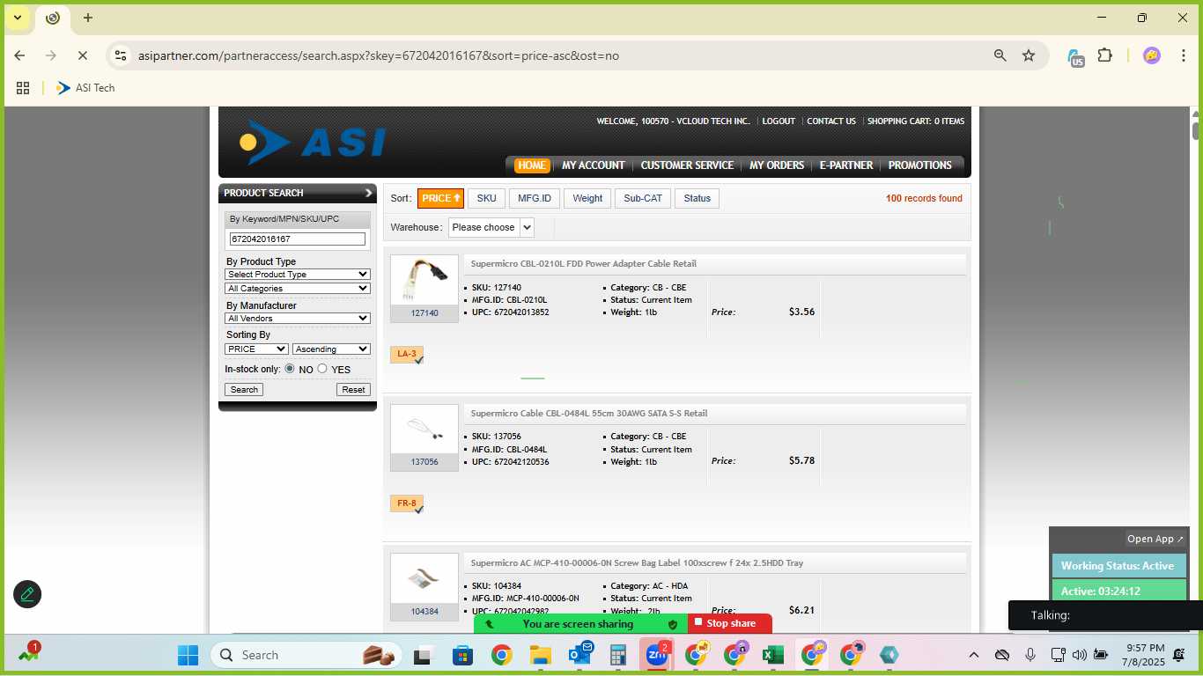Click the LOGOUT link
The image size is (1203, 676).
pyautogui.click(x=779, y=121)
